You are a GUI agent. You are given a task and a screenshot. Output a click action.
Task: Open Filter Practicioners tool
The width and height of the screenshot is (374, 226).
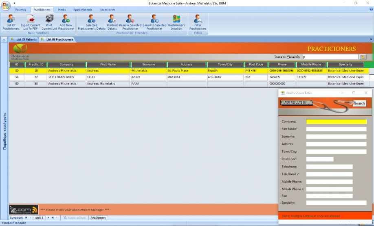[x=198, y=22]
